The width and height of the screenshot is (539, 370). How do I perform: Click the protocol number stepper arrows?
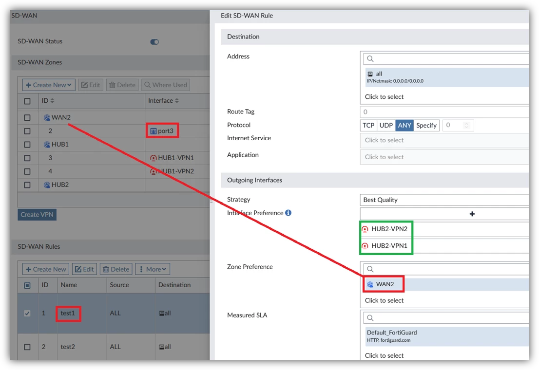point(466,126)
